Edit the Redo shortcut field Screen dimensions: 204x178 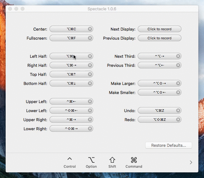pyautogui.click(x=160, y=120)
